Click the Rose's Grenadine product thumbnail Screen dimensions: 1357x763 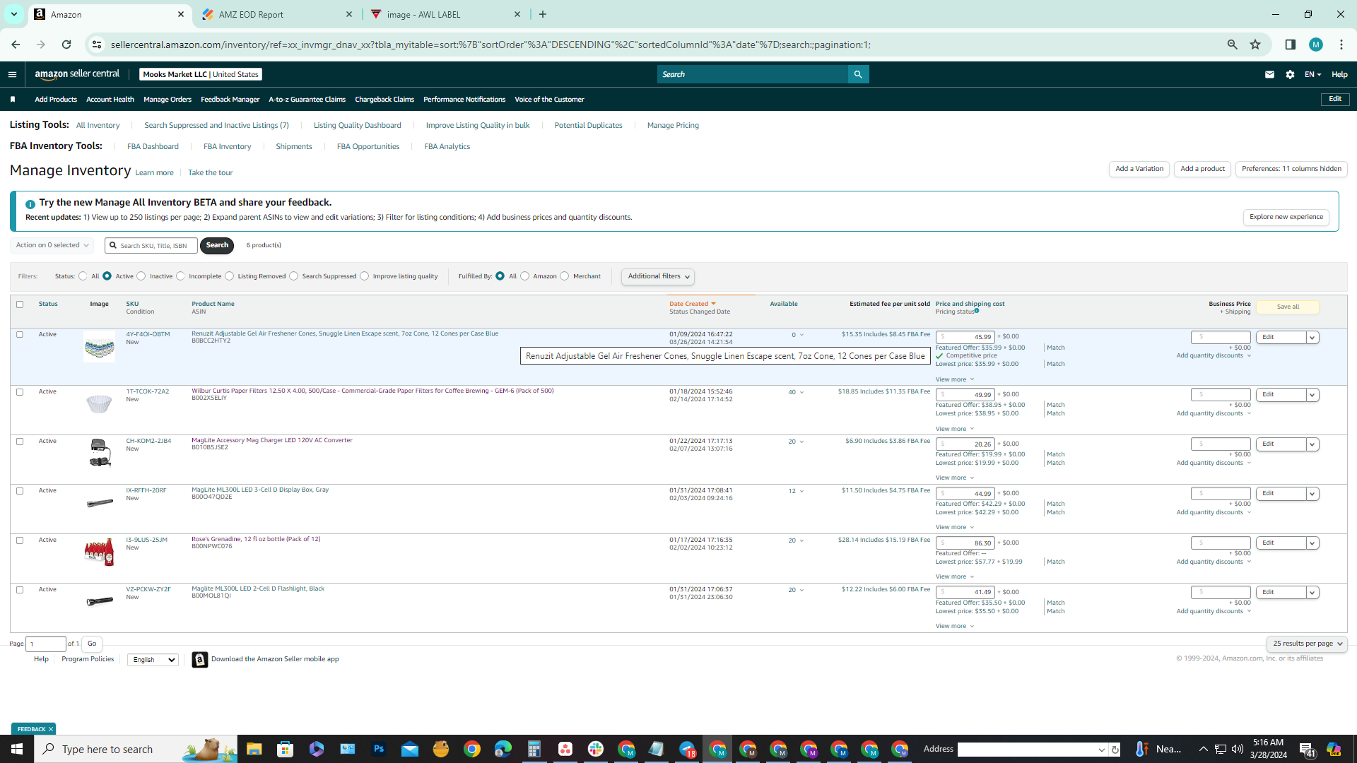pyautogui.click(x=99, y=552)
